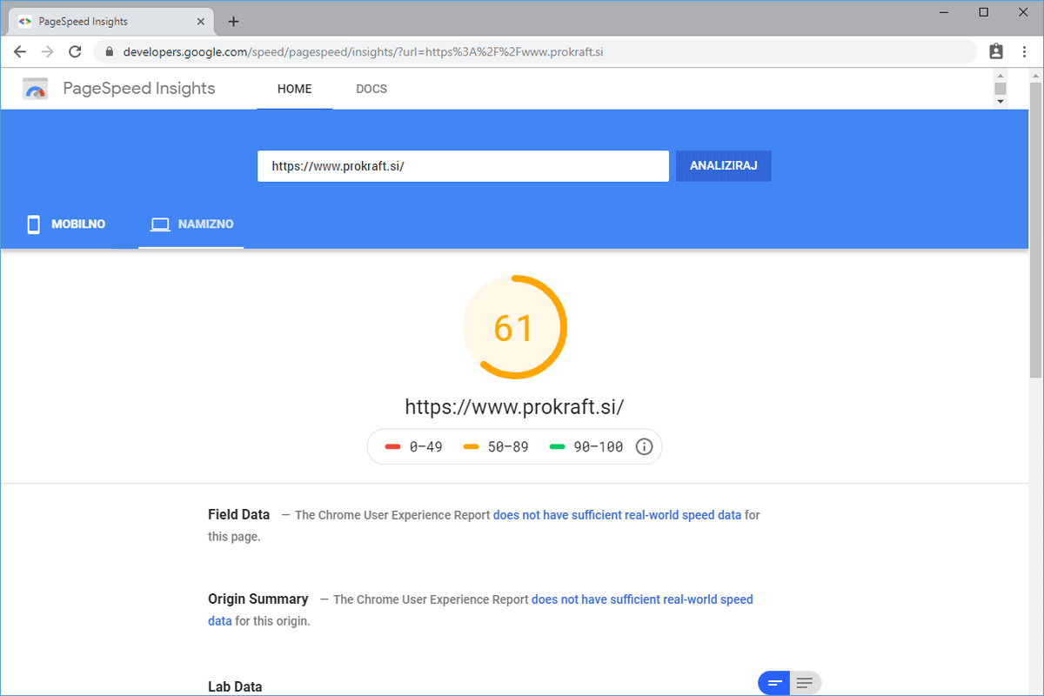Click the clipboard extension icon in toolbar
Image resolution: width=1044 pixels, height=696 pixels.
(x=996, y=51)
